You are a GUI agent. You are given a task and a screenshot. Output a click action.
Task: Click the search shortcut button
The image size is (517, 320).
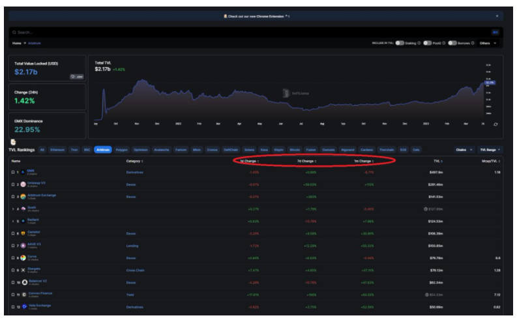pyautogui.click(x=495, y=33)
